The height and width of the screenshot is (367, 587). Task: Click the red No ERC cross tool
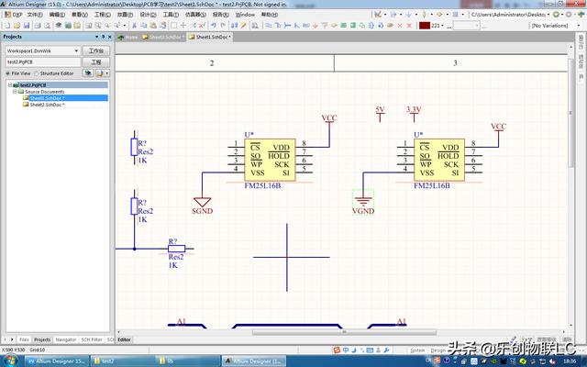pyautogui.click(x=400, y=26)
